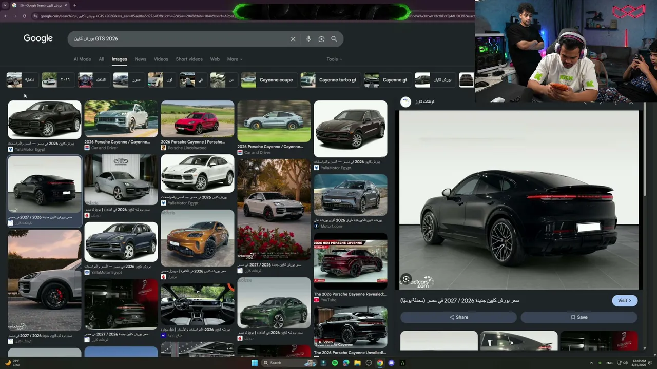Search inside the preview image with Lens icon
The height and width of the screenshot is (369, 657).
pyautogui.click(x=406, y=279)
